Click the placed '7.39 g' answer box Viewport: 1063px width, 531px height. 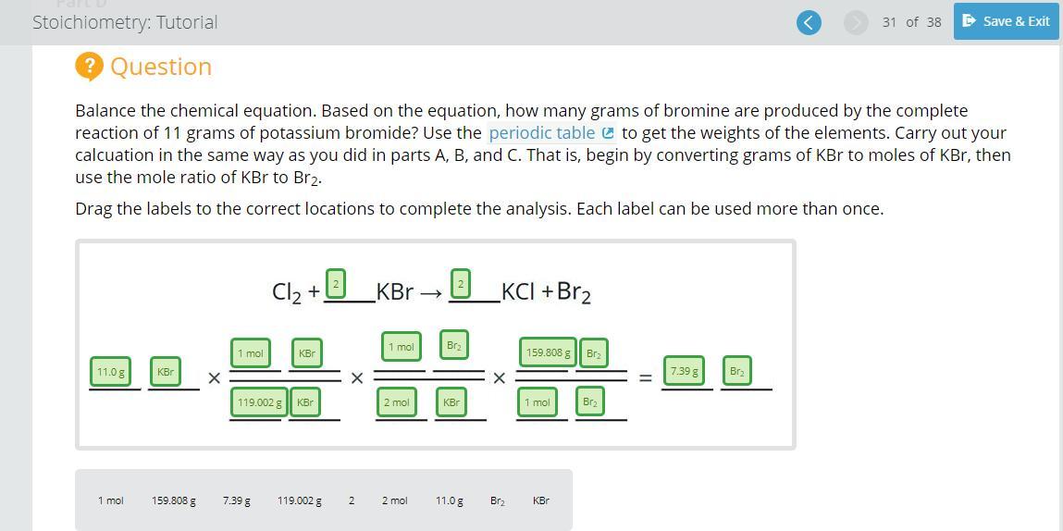(684, 371)
